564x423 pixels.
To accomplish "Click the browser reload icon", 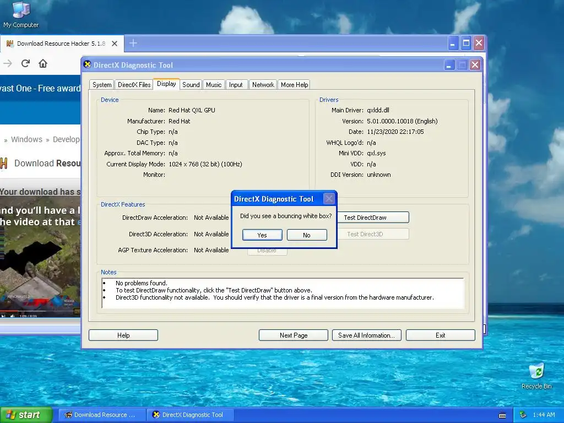I will click(x=25, y=64).
